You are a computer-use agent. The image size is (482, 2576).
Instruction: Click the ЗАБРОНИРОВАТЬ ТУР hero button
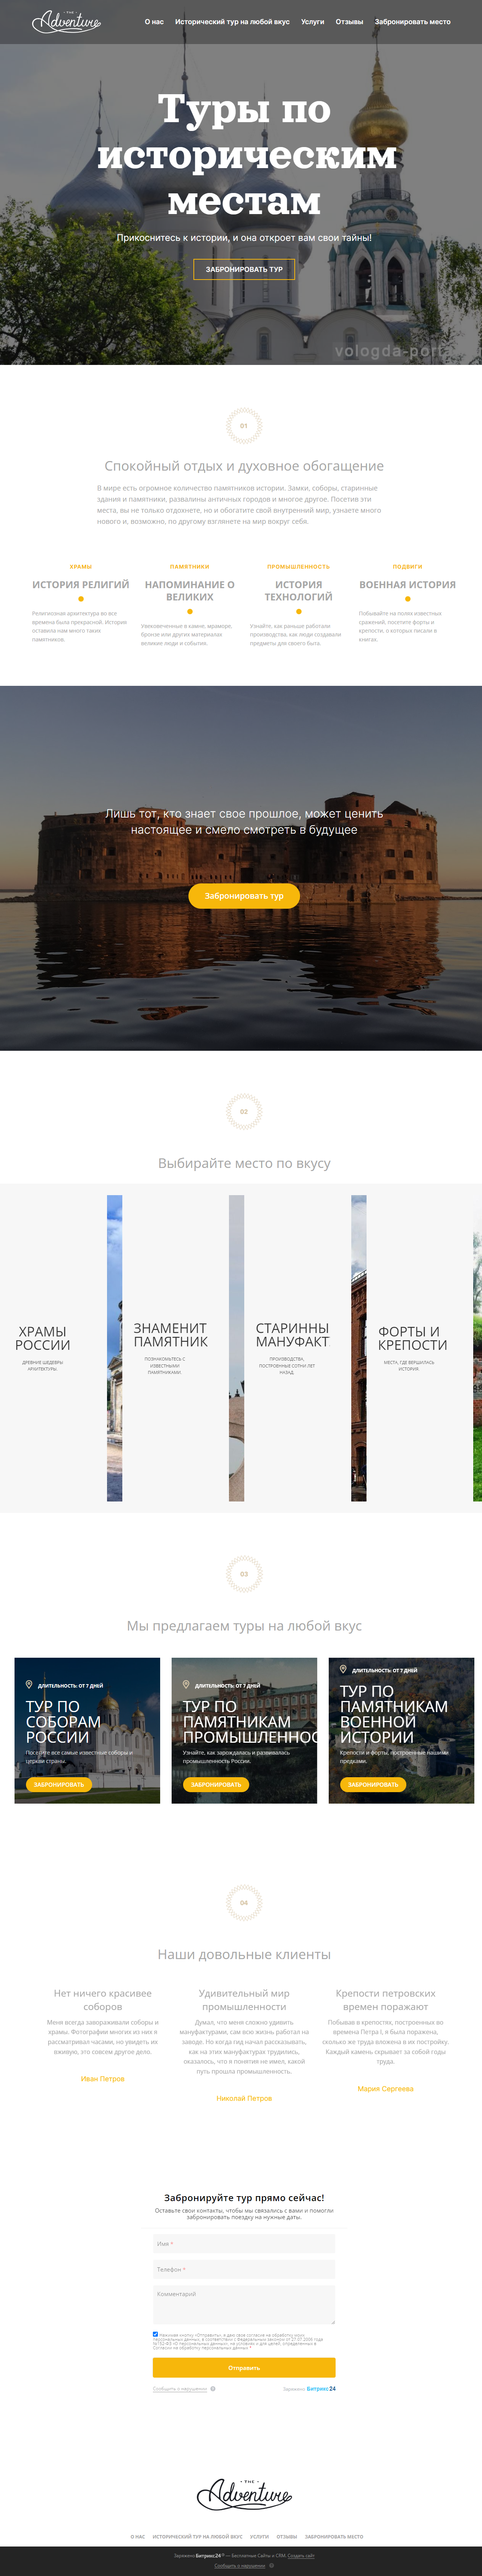[245, 269]
